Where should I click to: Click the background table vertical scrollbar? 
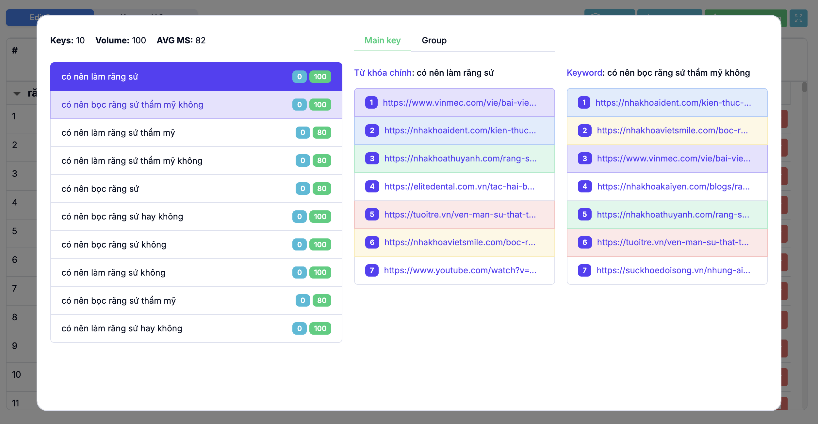pyautogui.click(x=804, y=87)
